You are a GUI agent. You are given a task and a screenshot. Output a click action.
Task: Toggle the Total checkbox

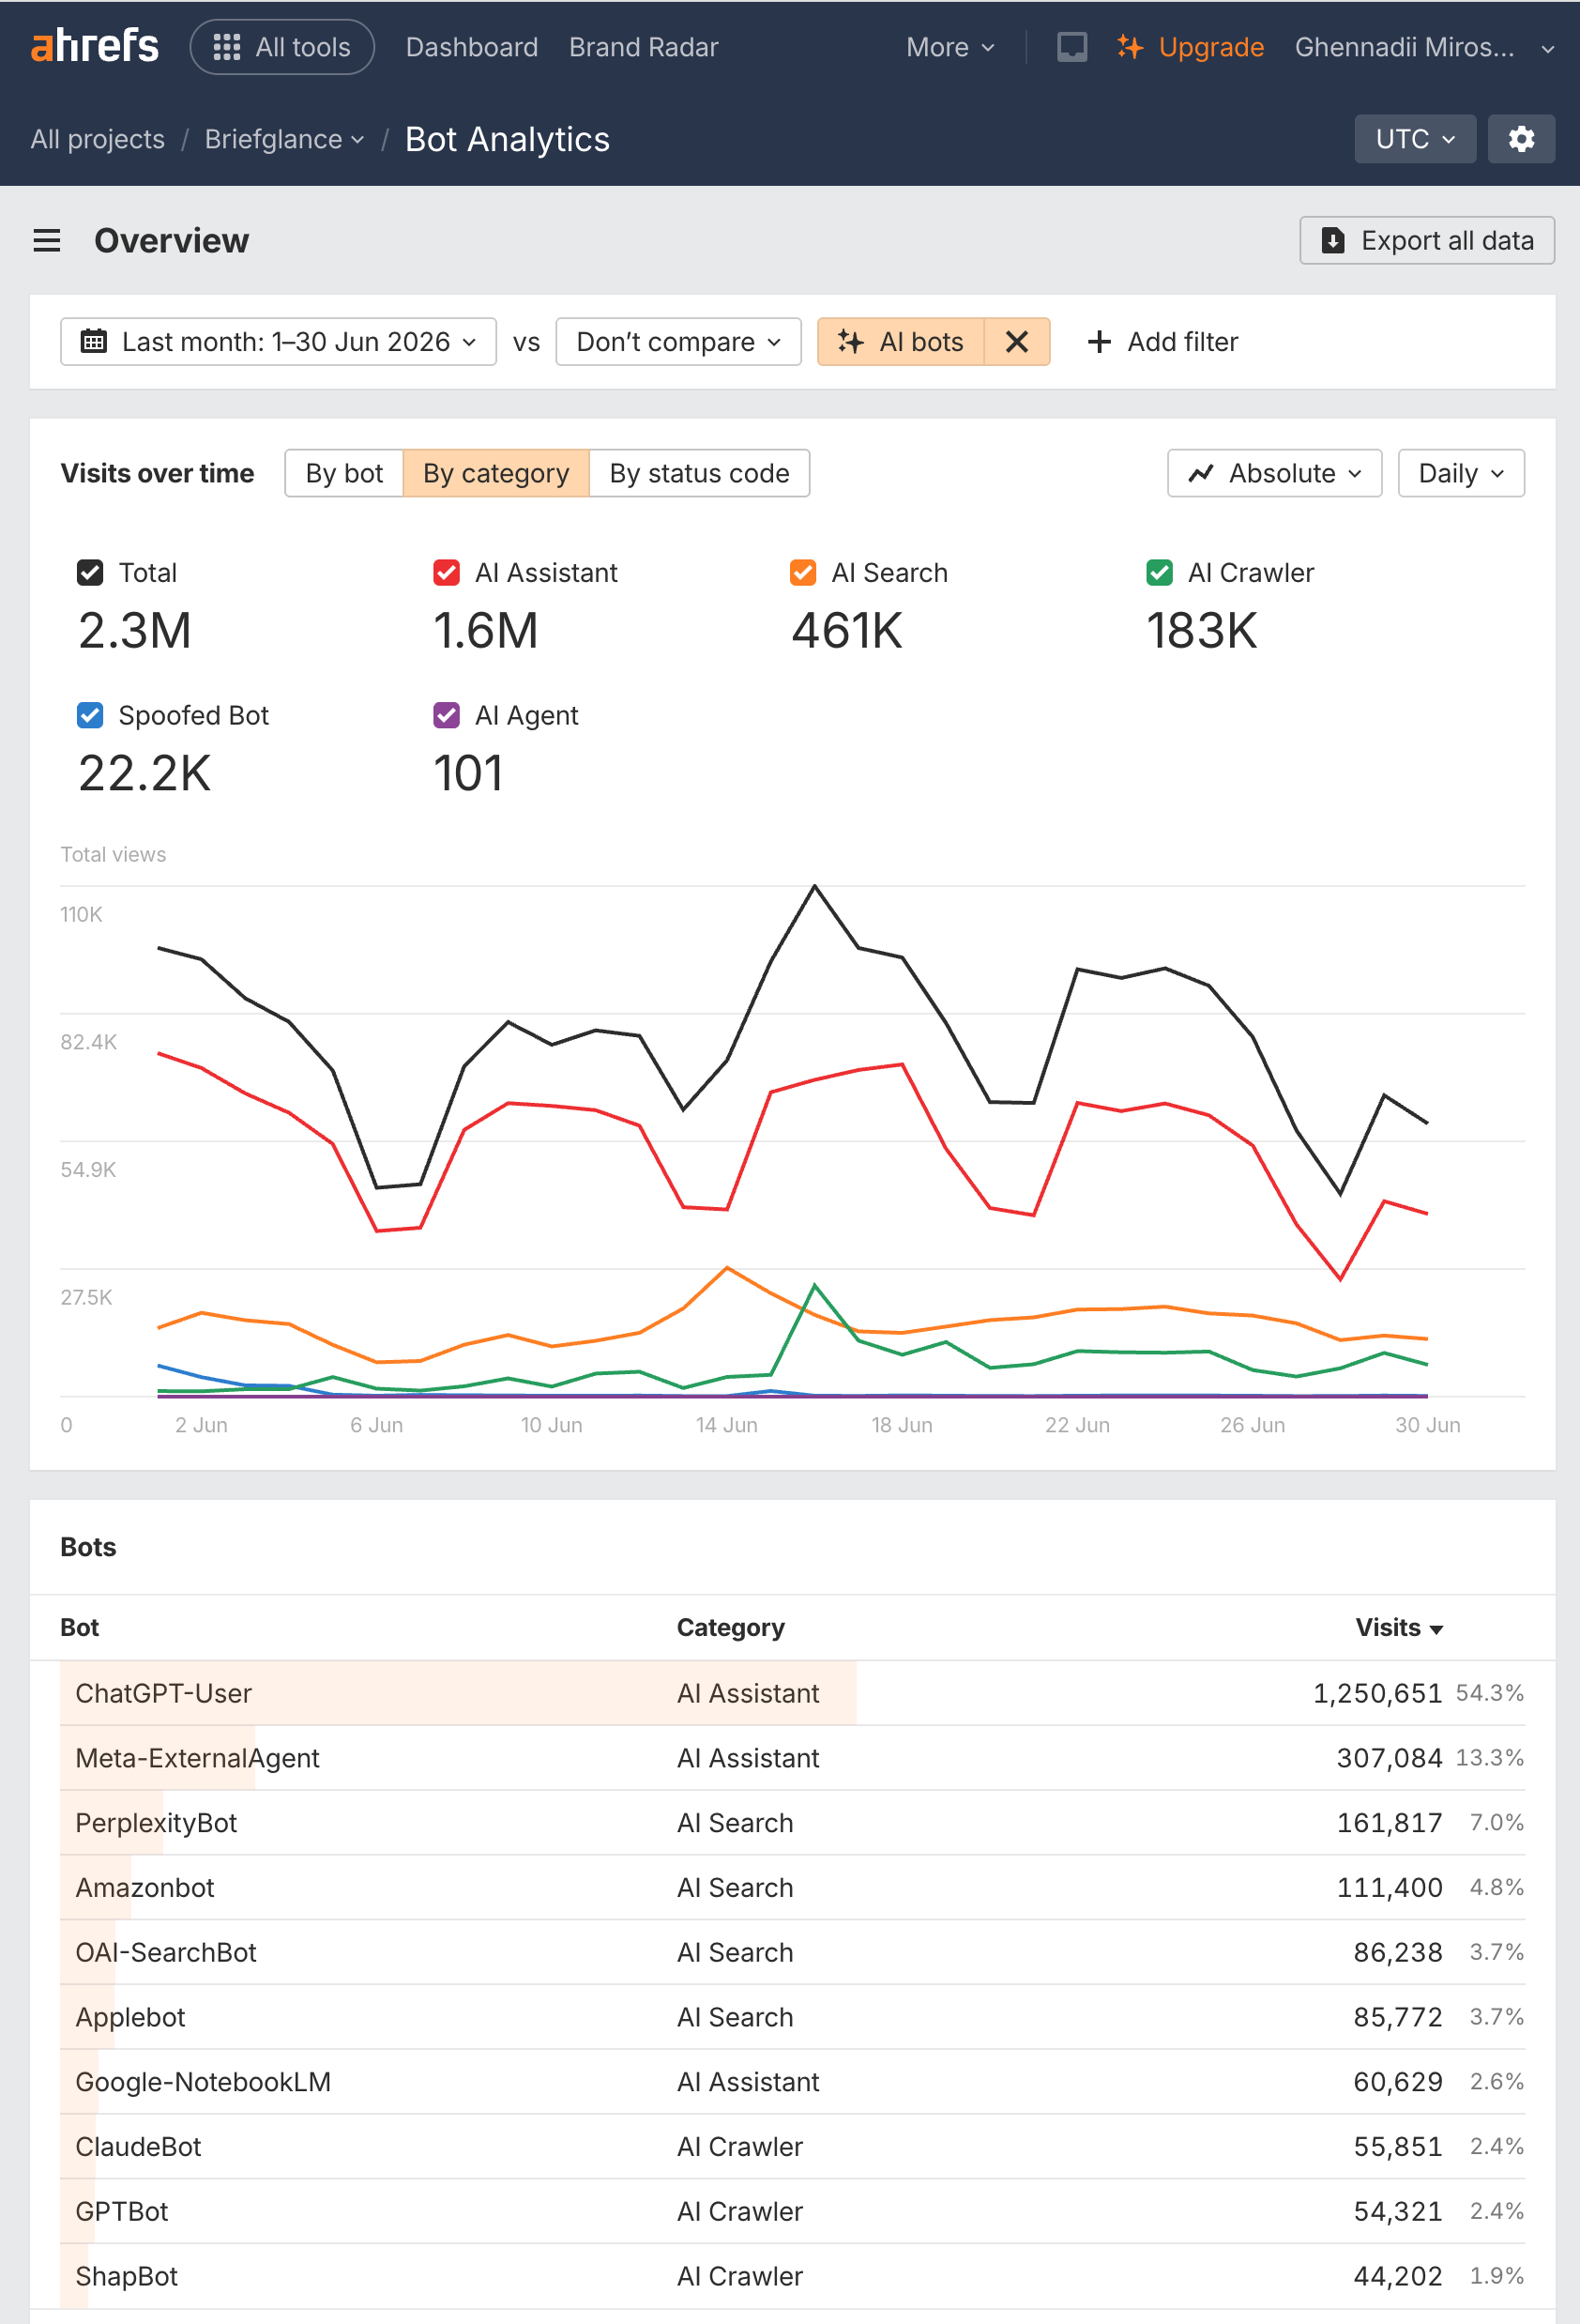tap(90, 573)
